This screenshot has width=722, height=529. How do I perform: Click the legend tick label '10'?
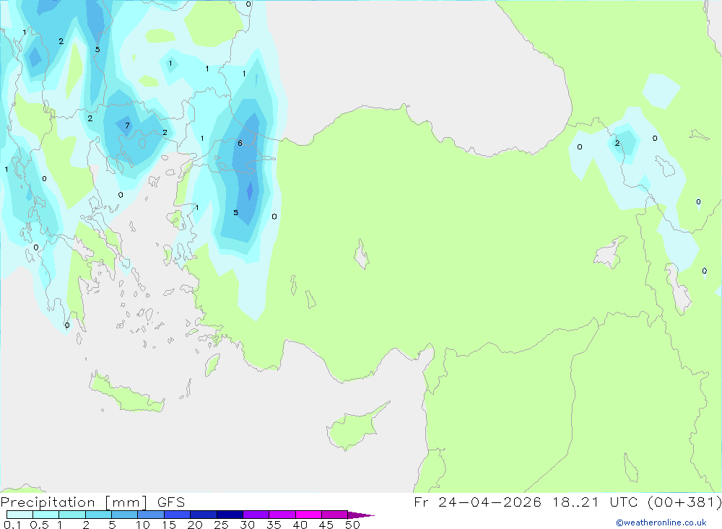tap(142, 525)
